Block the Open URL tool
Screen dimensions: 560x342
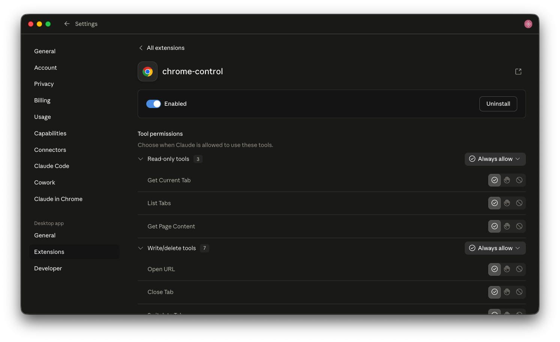click(519, 269)
